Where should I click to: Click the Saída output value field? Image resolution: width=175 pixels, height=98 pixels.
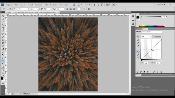click(x=146, y=63)
